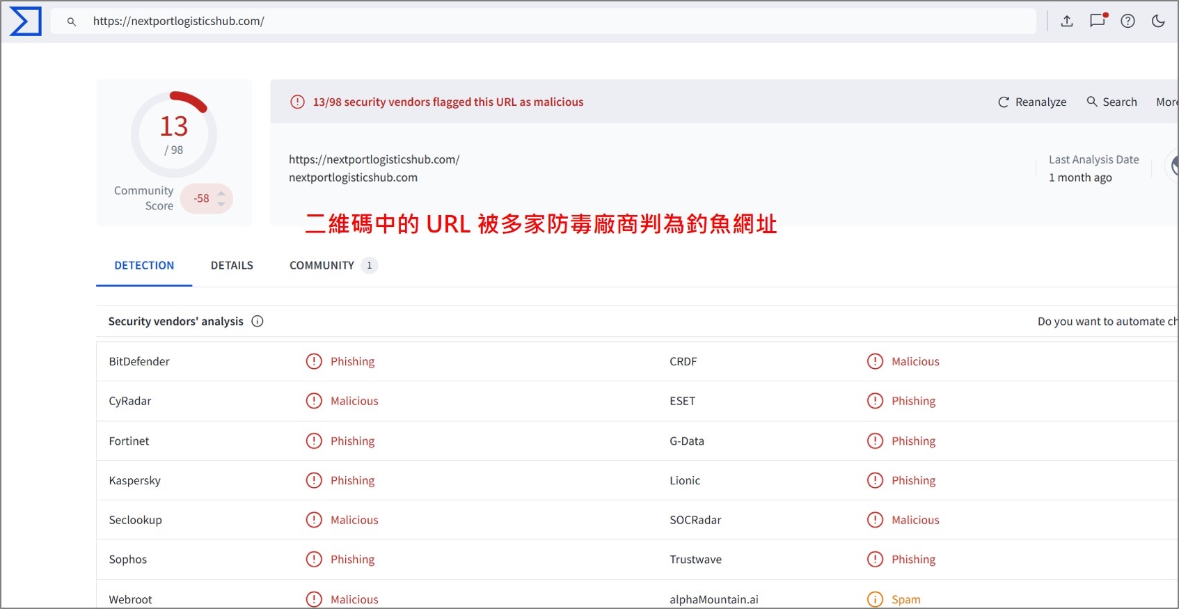
Task: Click the Search button in the banner
Action: coord(1112,102)
